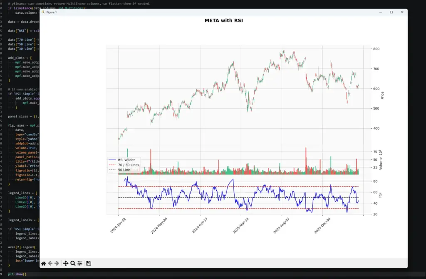Click the 700 price tick label
The height and width of the screenshot is (279, 426).
376,69
